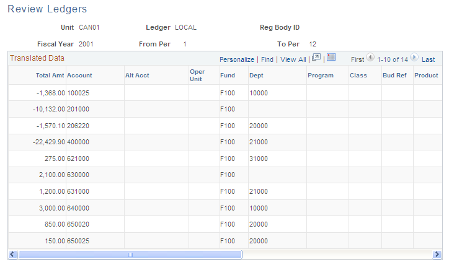Select the amount -10,132.00
This screenshot has width=449, height=265.
tap(49, 109)
